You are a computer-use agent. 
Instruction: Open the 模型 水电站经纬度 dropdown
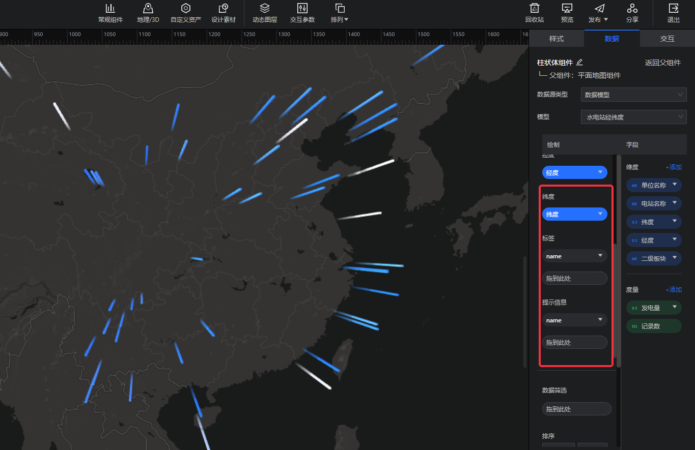tap(633, 117)
